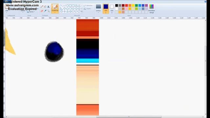Choose the Rectangle shape

click(x=71, y=6)
